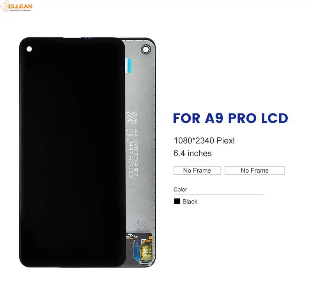The image size is (312, 301).
Task: Select the left No Frame option
Action: pos(197,170)
